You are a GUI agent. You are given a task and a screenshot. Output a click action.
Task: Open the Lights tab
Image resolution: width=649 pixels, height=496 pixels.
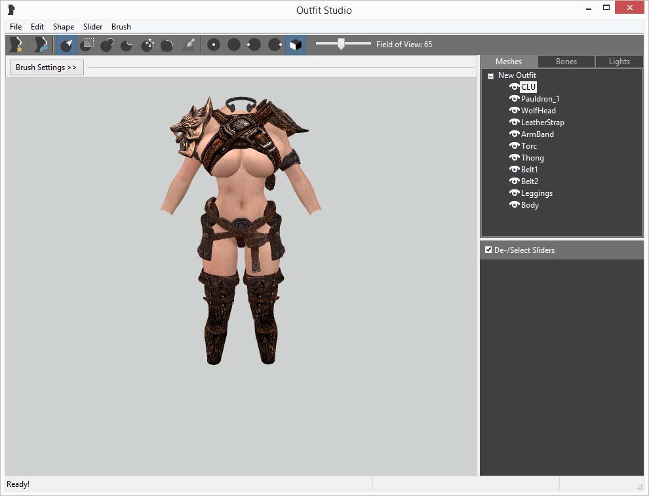[619, 62]
